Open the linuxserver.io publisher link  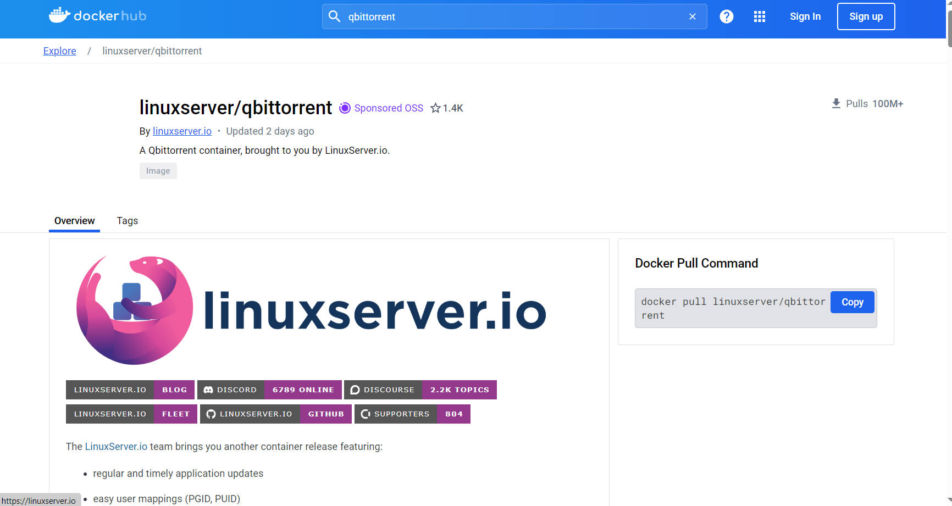point(182,131)
